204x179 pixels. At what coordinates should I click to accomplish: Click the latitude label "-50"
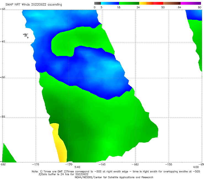tap(2, 77)
